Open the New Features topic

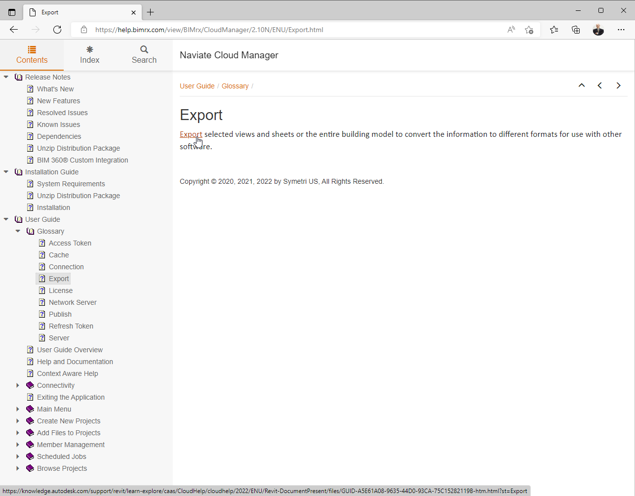pyautogui.click(x=58, y=101)
